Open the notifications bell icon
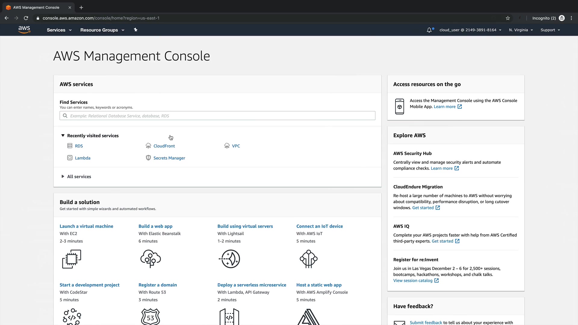578x325 pixels. click(429, 30)
